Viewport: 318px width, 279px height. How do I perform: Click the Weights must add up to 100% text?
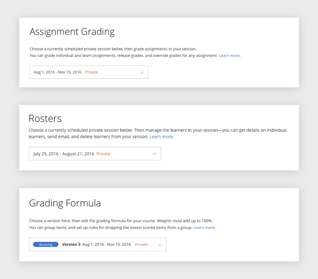click(185, 221)
